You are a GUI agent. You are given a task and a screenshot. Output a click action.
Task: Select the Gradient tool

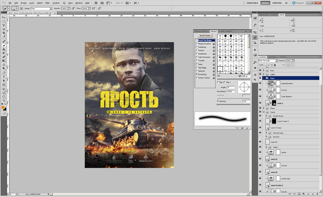(x=4, y=61)
